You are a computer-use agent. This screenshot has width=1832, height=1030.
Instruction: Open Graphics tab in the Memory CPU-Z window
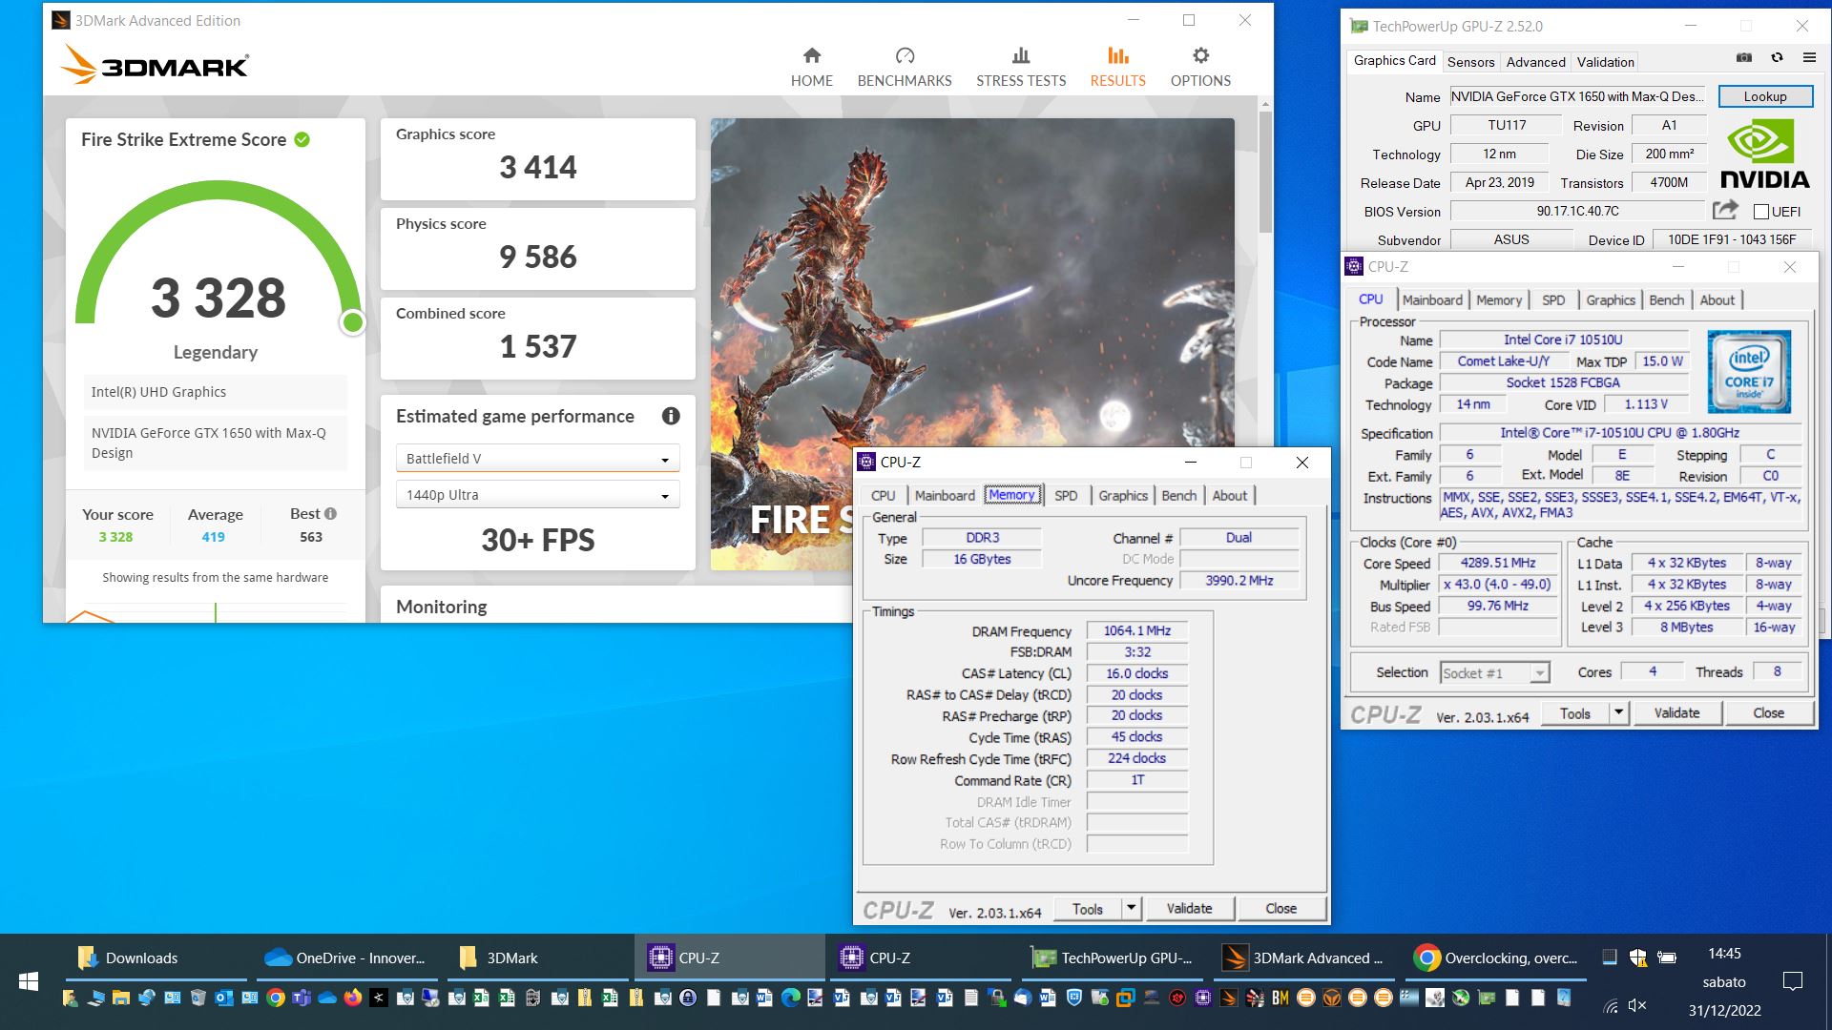1122,496
